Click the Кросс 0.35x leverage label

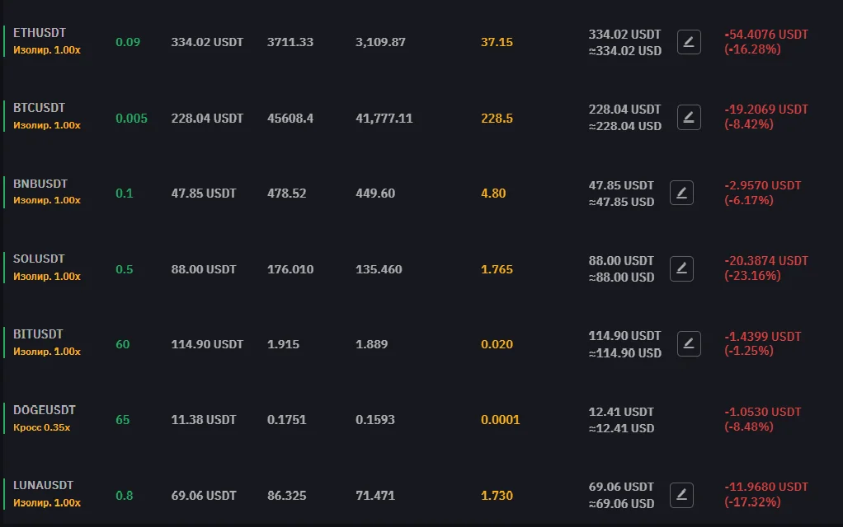[42, 427]
